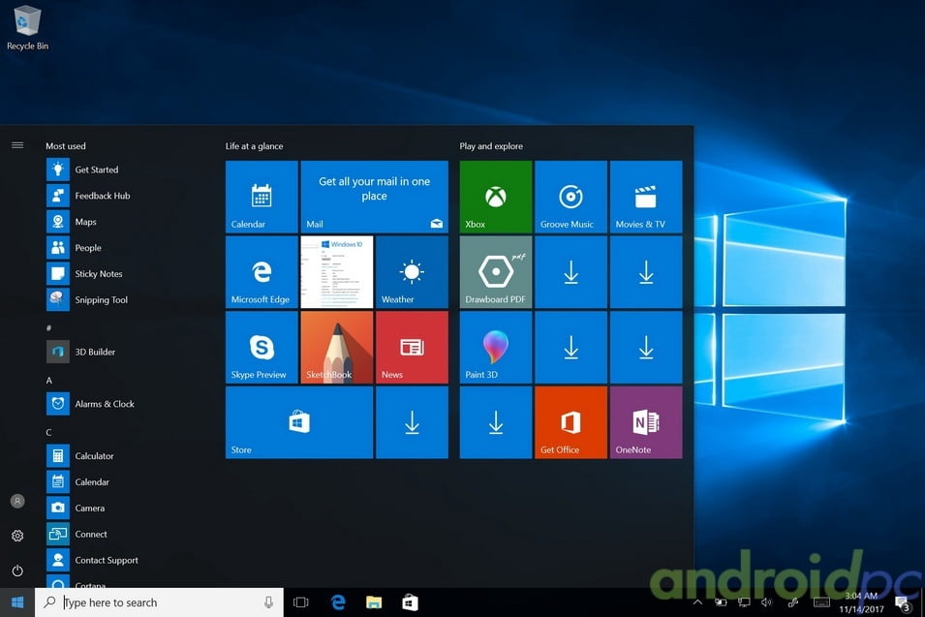Open the Weather tile
The image size is (925, 617).
412,272
